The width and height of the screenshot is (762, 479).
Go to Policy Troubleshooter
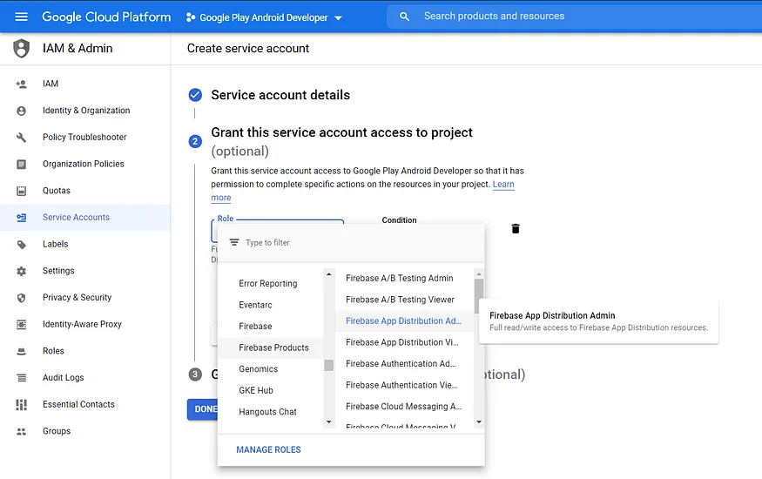84,137
